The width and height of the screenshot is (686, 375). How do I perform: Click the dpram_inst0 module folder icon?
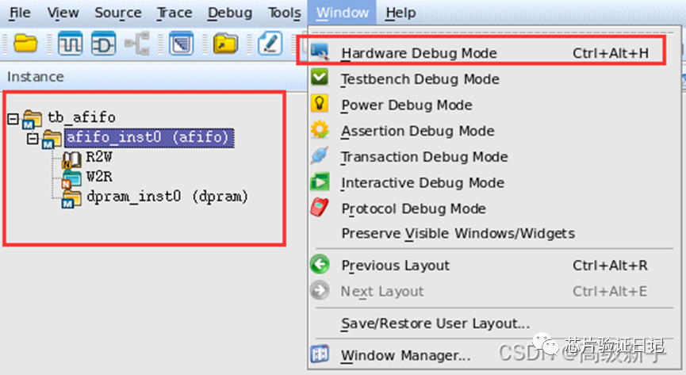pyautogui.click(x=71, y=199)
